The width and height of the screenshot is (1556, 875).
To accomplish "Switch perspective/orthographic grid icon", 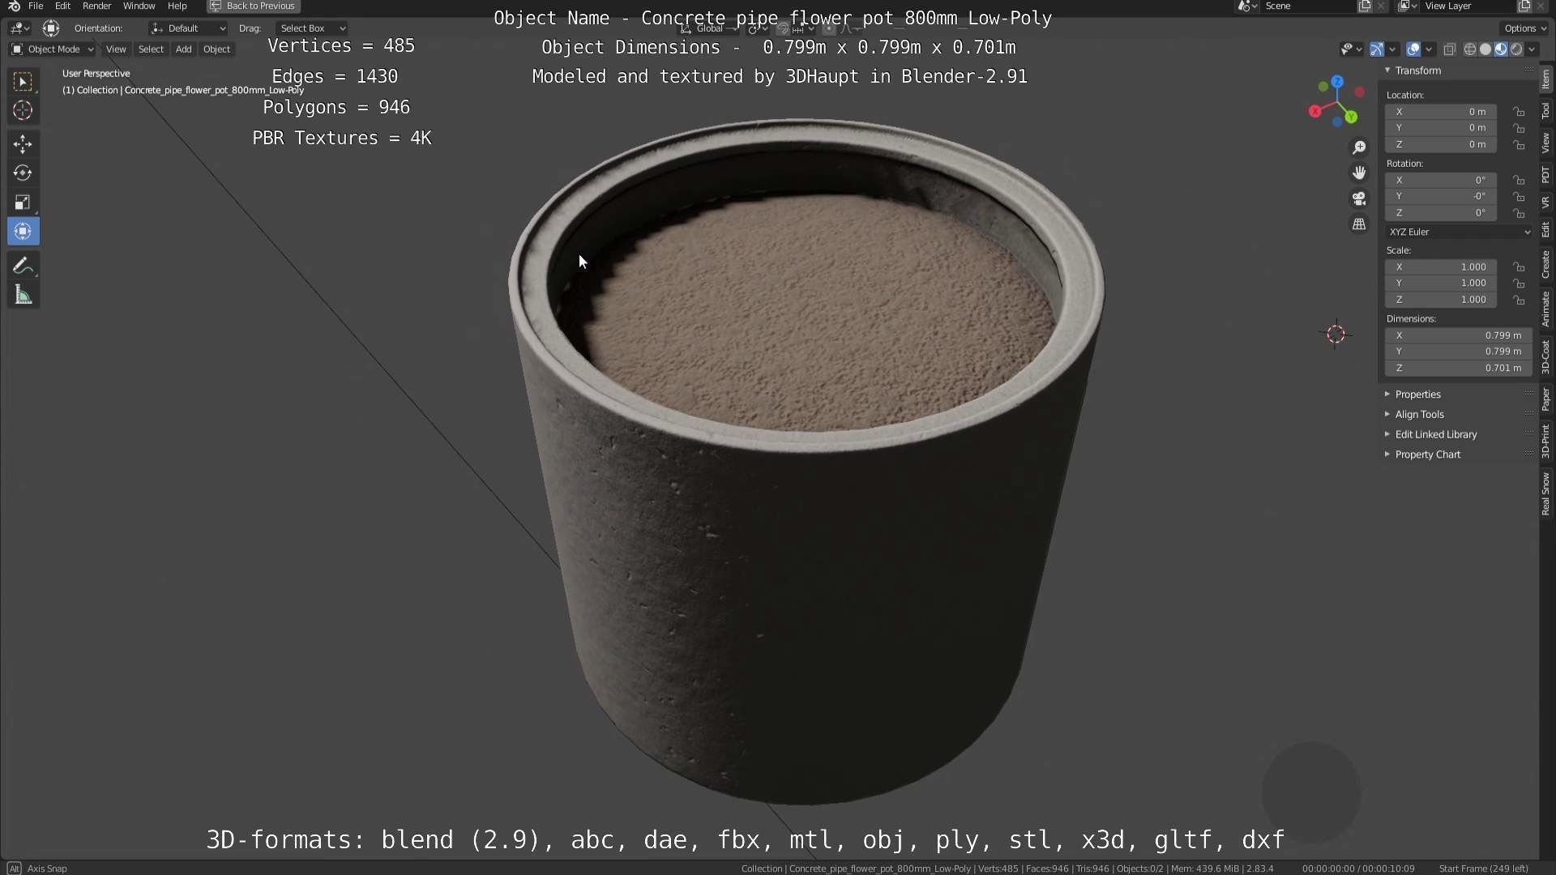I will coord(1359,224).
